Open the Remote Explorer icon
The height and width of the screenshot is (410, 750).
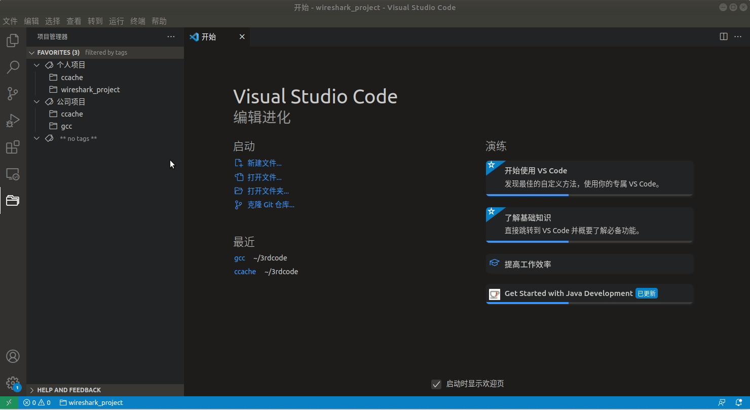point(13,174)
